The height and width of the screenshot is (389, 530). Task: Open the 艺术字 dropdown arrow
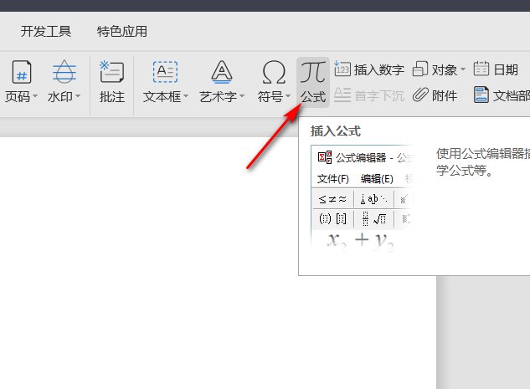click(x=242, y=96)
